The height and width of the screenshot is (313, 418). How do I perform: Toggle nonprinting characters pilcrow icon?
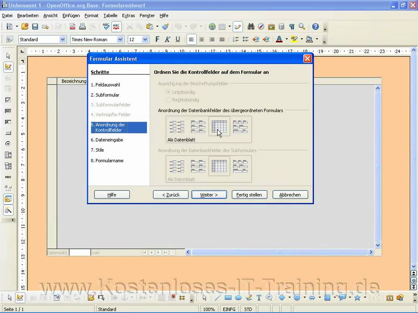point(292,27)
